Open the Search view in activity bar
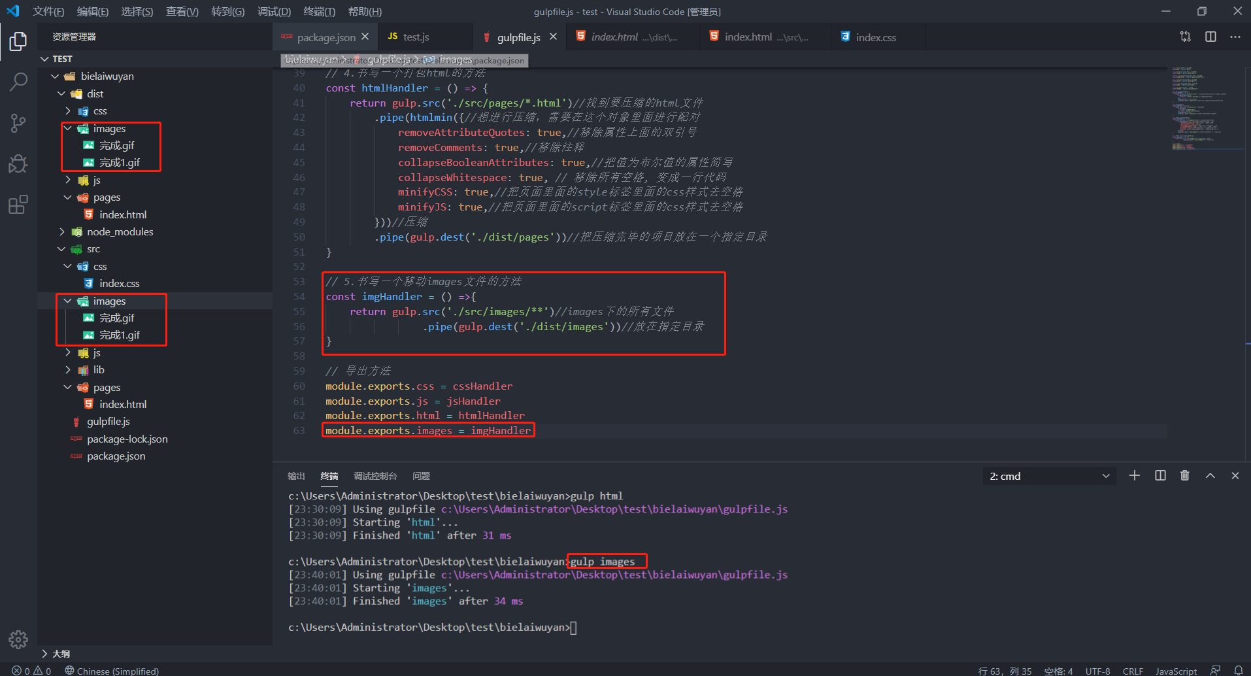Viewport: 1251px width, 676px height. click(x=18, y=82)
